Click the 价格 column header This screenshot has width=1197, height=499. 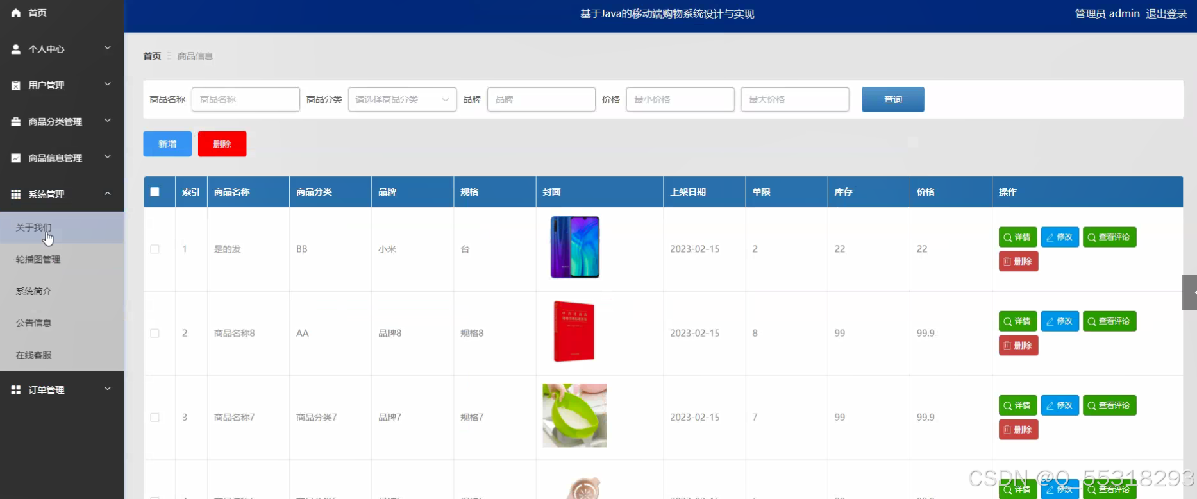(926, 192)
